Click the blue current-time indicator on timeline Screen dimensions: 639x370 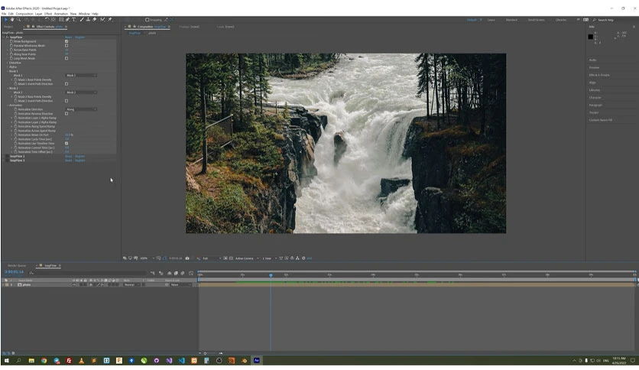click(271, 275)
